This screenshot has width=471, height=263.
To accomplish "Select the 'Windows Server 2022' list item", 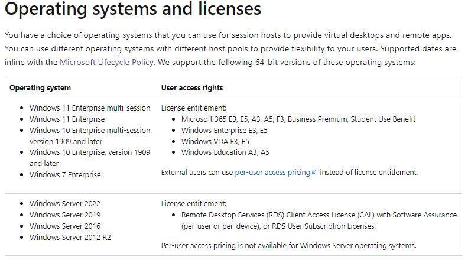I will (65, 204).
